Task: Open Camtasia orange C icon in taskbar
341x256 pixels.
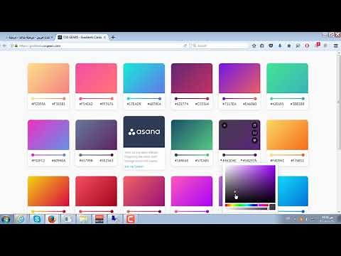Action: (x=130, y=219)
